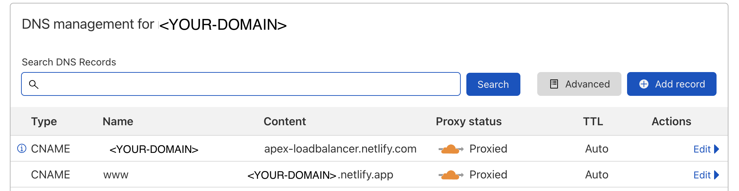This screenshot has width=739, height=191.
Task: Select the www name cell
Action: [116, 175]
